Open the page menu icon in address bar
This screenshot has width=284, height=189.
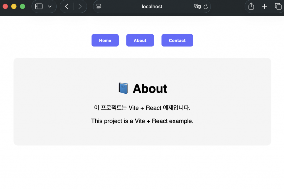[x=99, y=6]
